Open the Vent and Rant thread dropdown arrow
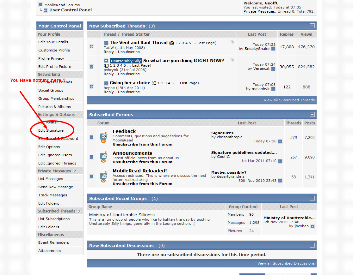Viewport: 353px width, 275px height. tap(106, 43)
